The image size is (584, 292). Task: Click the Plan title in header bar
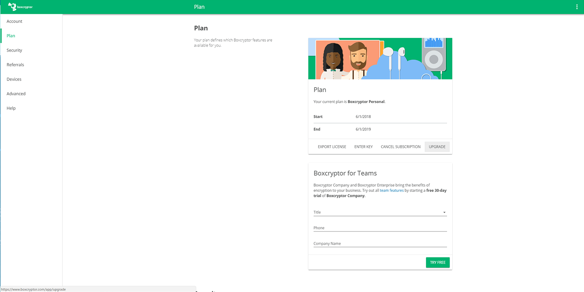tap(199, 7)
